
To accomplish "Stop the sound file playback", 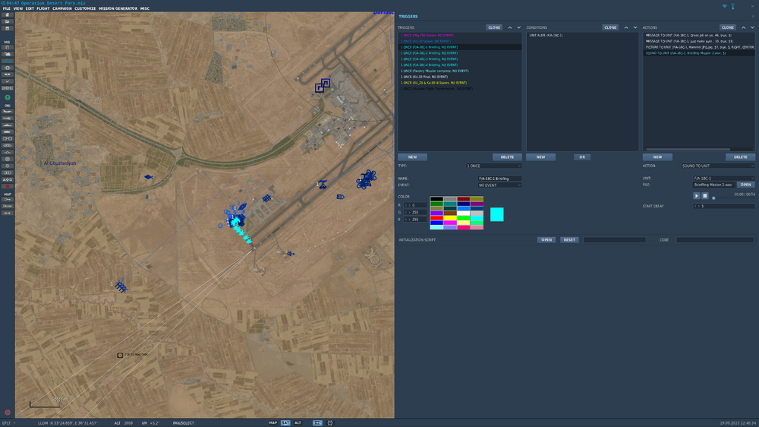I will click(x=705, y=196).
